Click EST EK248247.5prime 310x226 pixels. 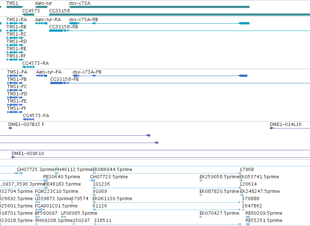pyautogui.click(x=260, y=191)
